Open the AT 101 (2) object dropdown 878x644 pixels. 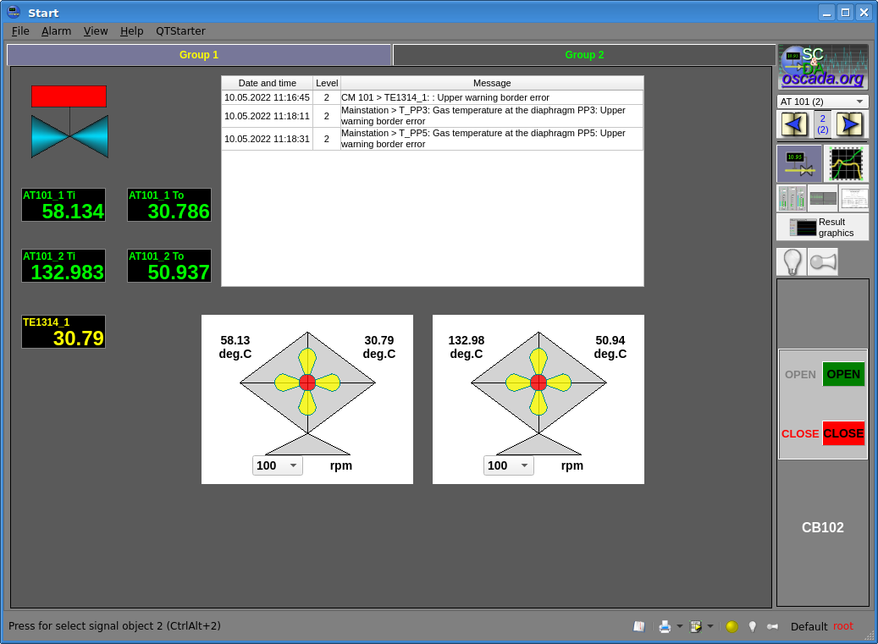(x=822, y=102)
